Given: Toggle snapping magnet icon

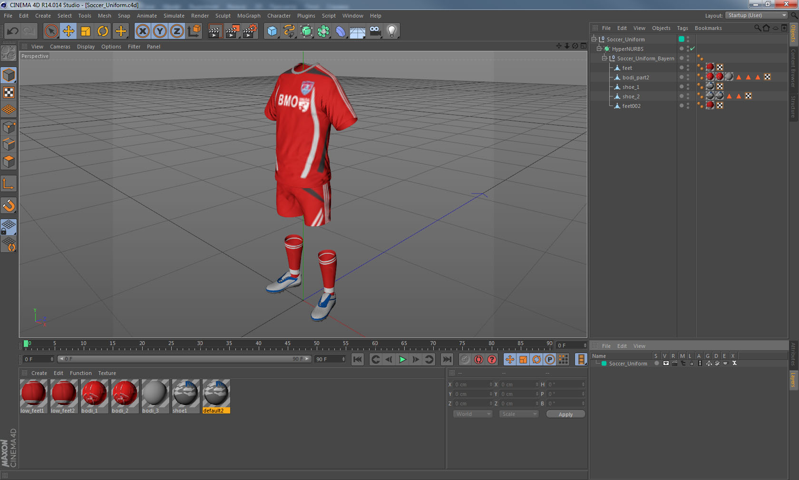Looking at the screenshot, I should pos(9,205).
